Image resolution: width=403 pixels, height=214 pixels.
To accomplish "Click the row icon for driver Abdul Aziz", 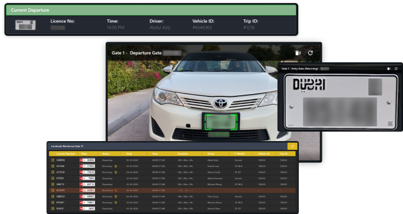I will (x=52, y=160).
